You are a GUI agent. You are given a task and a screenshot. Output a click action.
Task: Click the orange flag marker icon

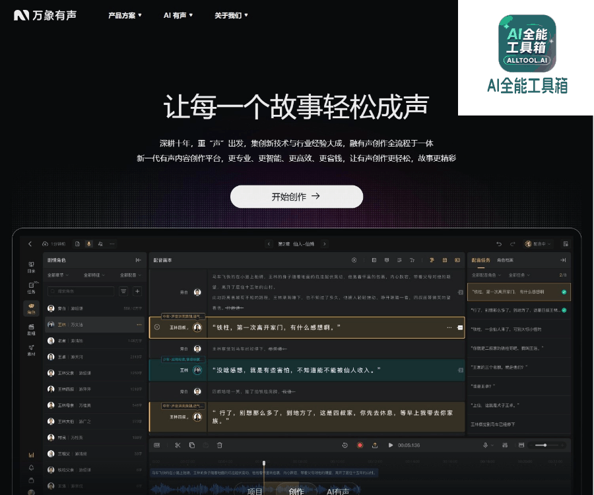coord(432,260)
